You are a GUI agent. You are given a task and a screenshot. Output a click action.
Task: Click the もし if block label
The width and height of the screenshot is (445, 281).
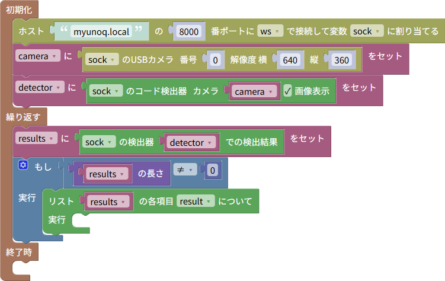point(43,167)
